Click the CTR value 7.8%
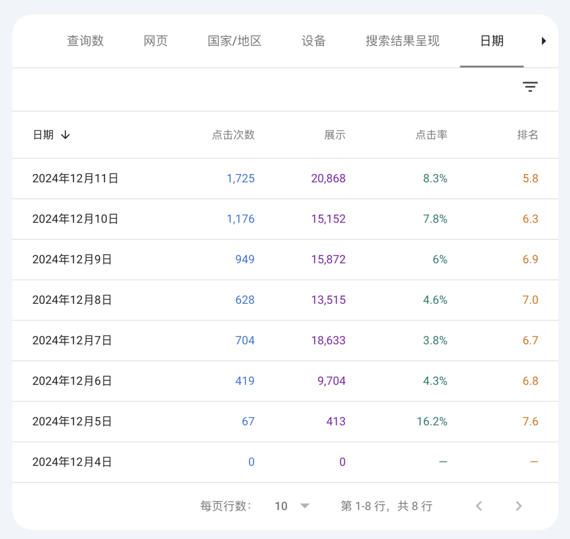The width and height of the screenshot is (570, 539). pyautogui.click(x=435, y=219)
